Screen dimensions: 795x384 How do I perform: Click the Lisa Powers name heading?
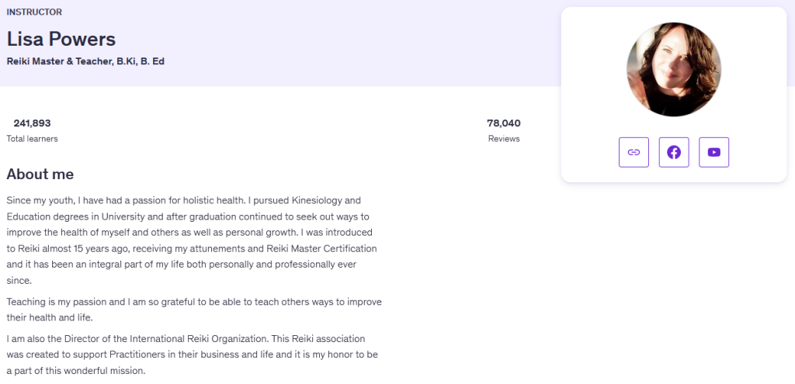pos(61,39)
